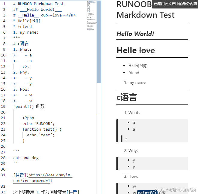Screen dimensions: 198x194
Task: Click the '[抖音]' link text on line 31
Action: coord(19,175)
